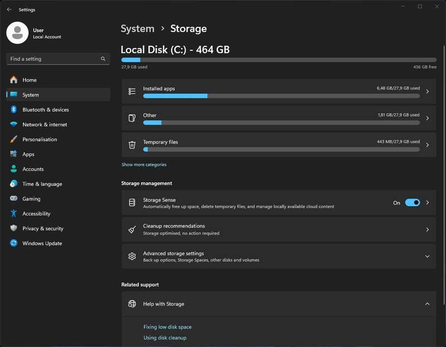Open Network & internet section

click(x=58, y=124)
